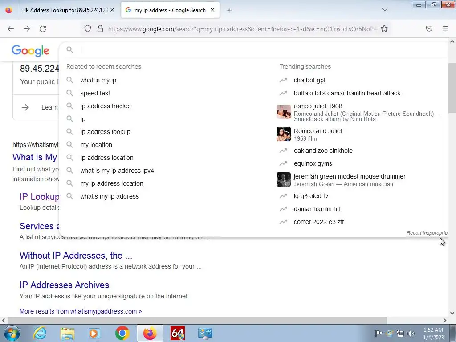Image resolution: width=456 pixels, height=342 pixels.
Task: Select the my ip address Google tab
Action: point(170,10)
